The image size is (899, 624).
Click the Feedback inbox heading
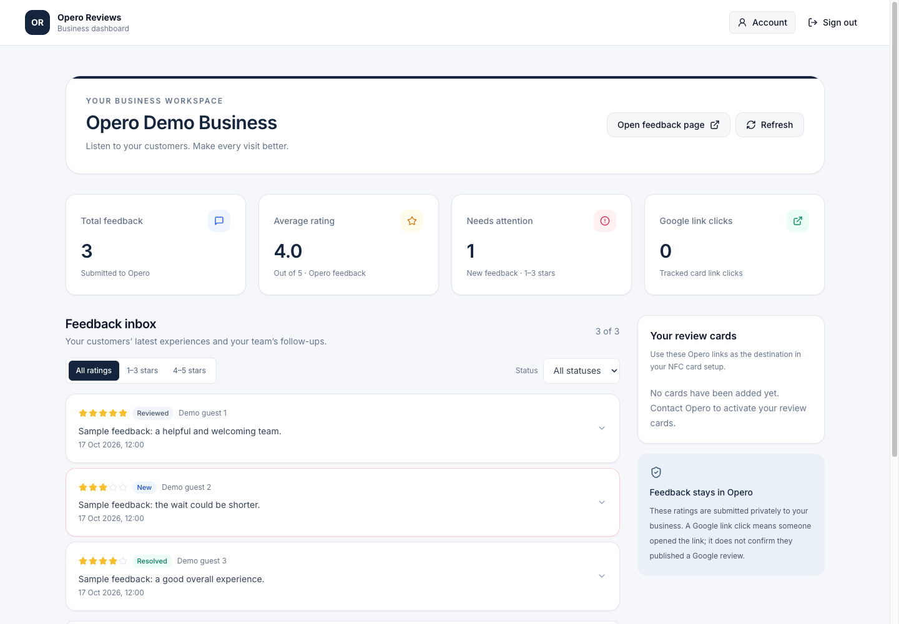(x=111, y=324)
